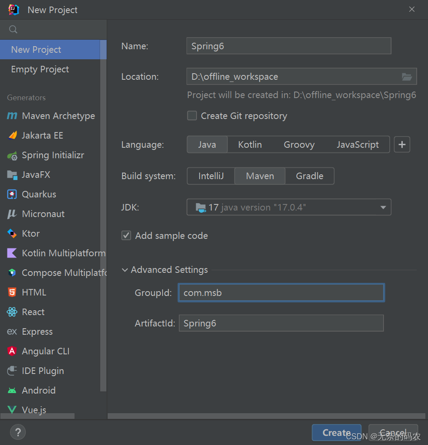
Task: Click the Ktor generator icon
Action: point(12,234)
